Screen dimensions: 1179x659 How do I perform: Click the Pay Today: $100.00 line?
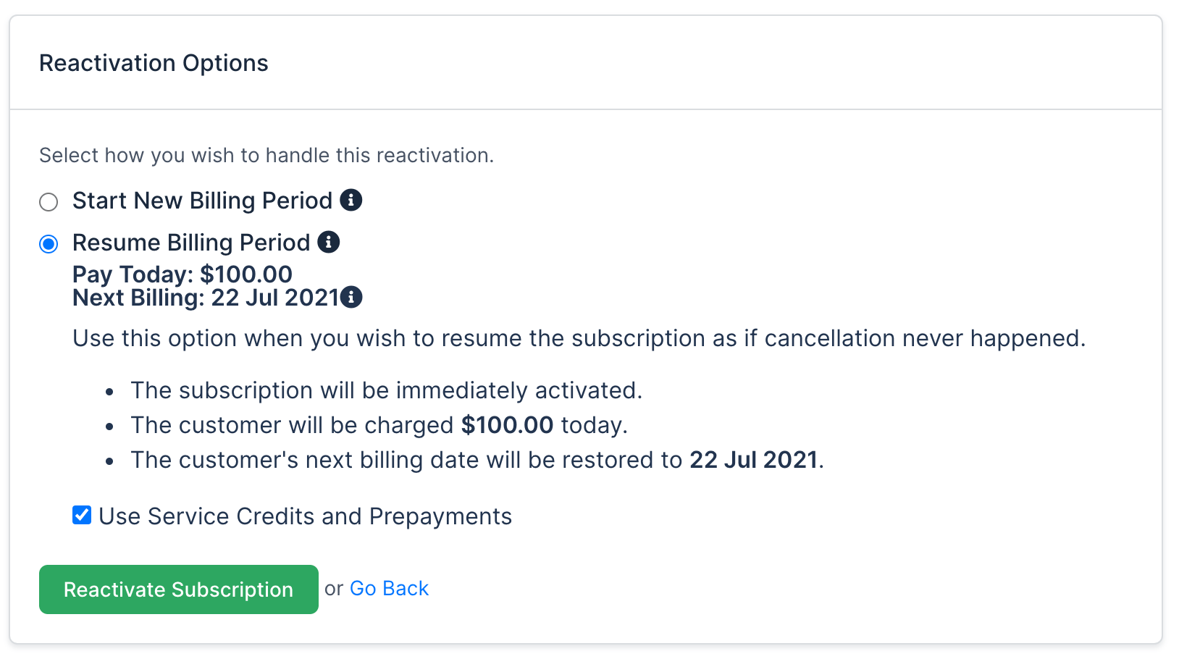click(182, 274)
